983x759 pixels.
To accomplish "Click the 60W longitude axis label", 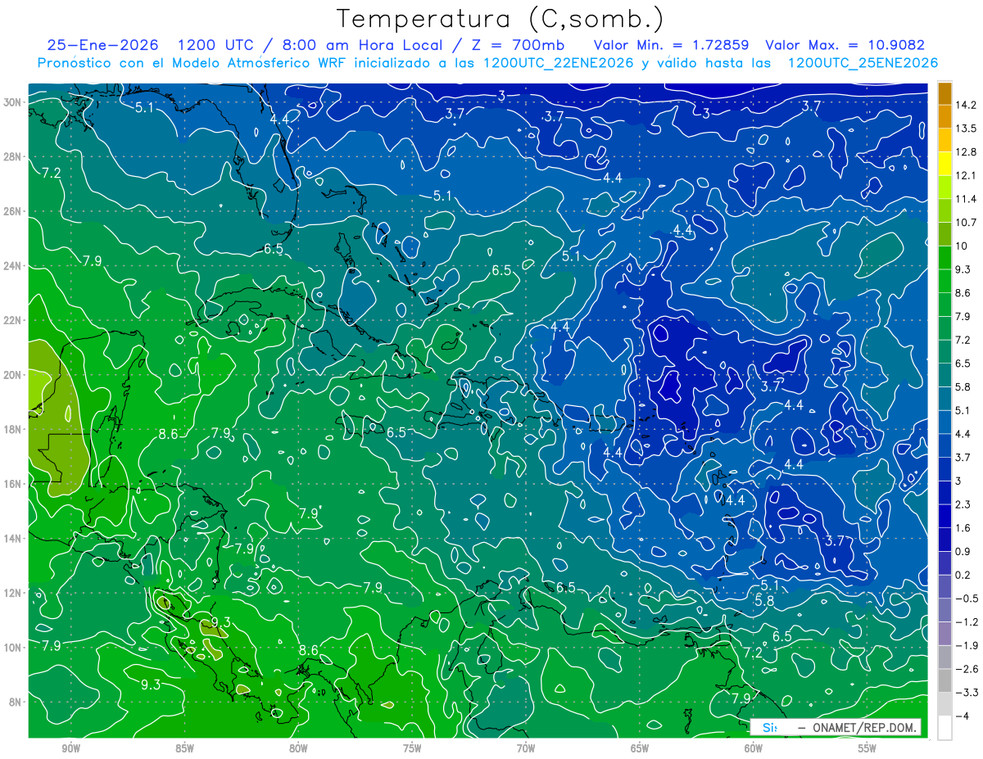I will [x=754, y=748].
